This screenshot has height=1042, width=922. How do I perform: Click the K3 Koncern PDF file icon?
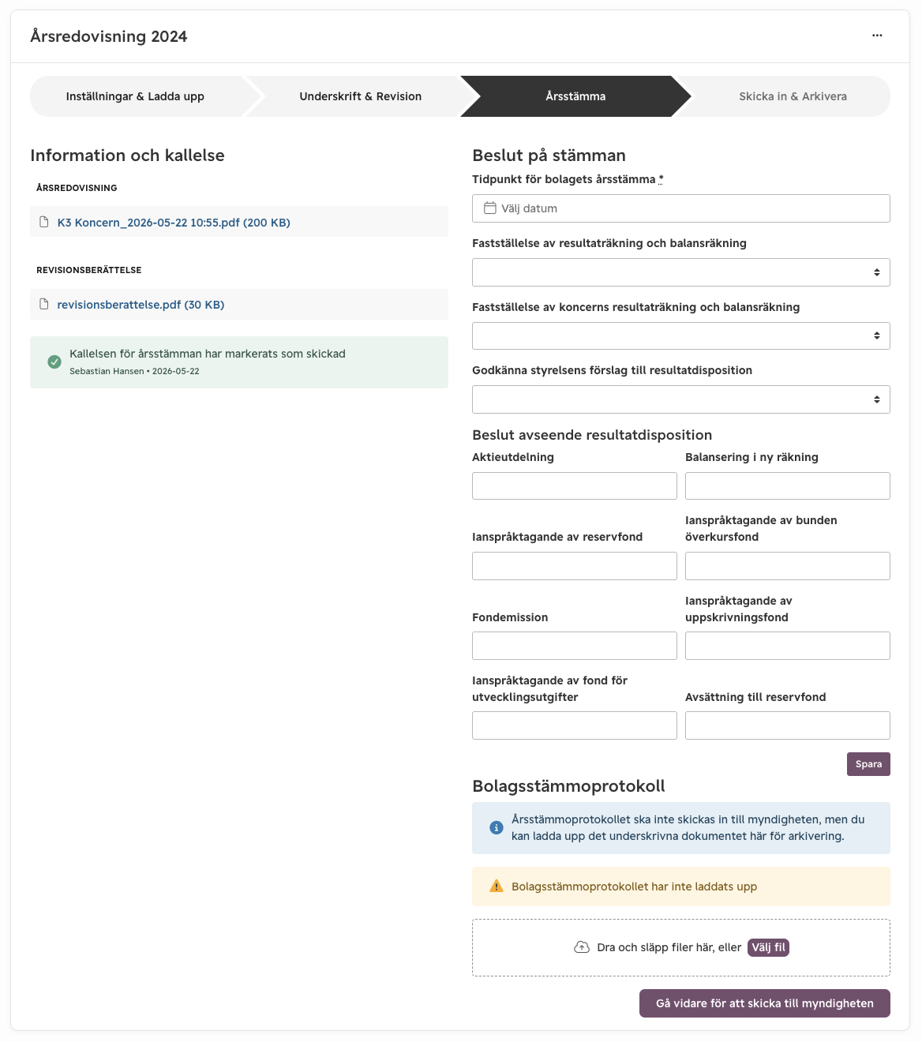pos(44,222)
